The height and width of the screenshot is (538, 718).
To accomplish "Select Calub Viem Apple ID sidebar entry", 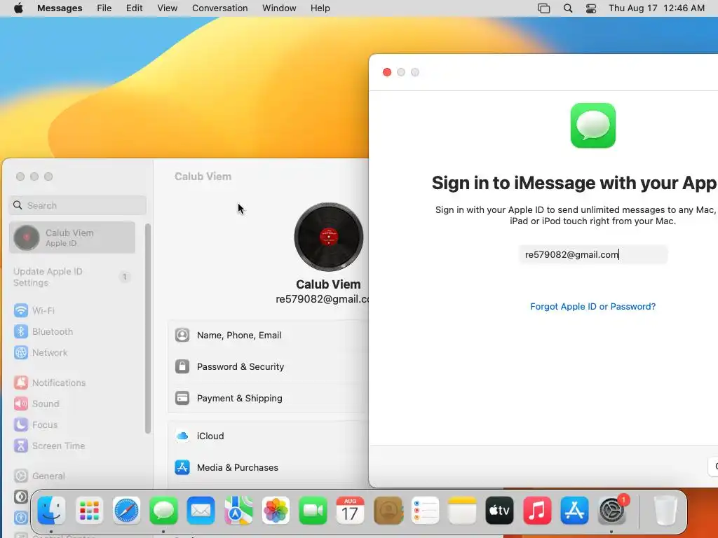I will pos(72,237).
